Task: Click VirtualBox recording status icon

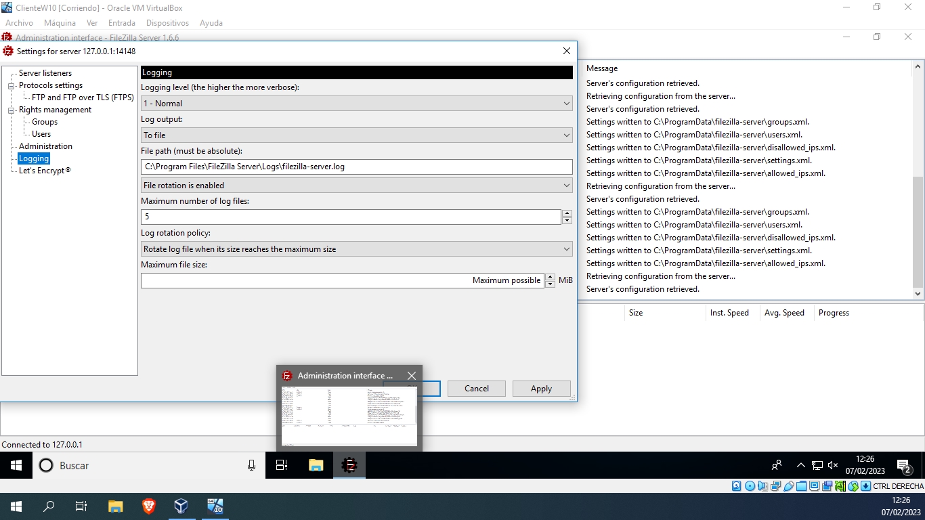Action: coord(827,486)
